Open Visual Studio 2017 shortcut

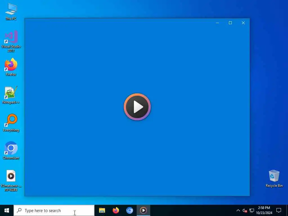click(11, 41)
